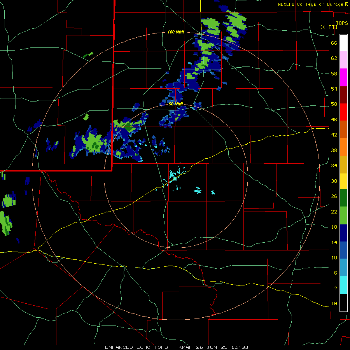Click the '13:08' timestamp
This screenshot has height=350, width=350.
click(x=239, y=347)
